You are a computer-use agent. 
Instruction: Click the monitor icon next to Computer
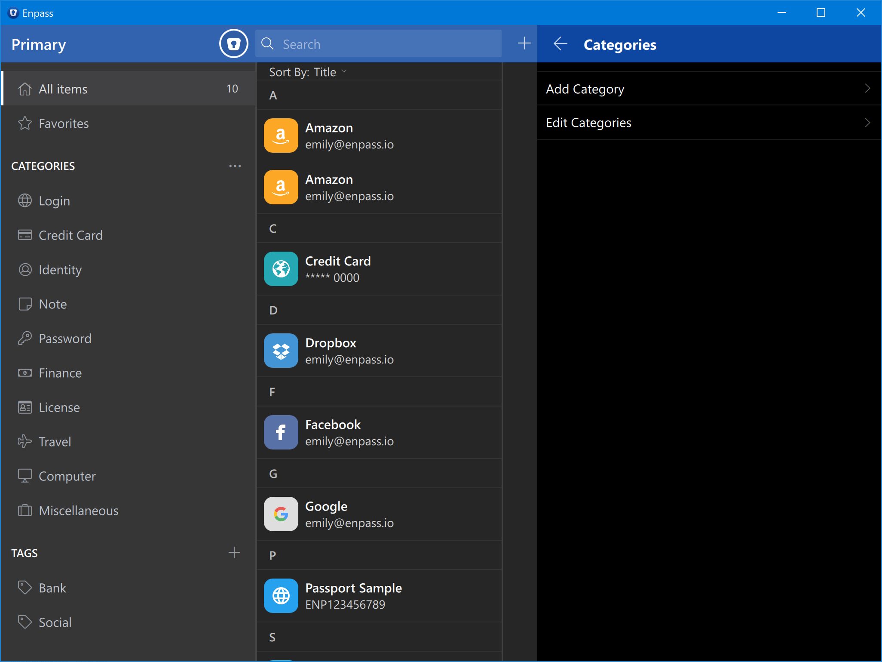[x=25, y=476]
